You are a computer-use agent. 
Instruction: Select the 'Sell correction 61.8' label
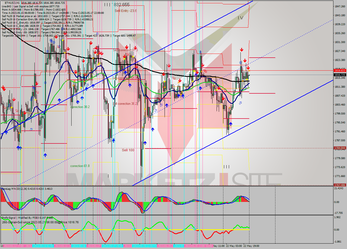point(125,78)
